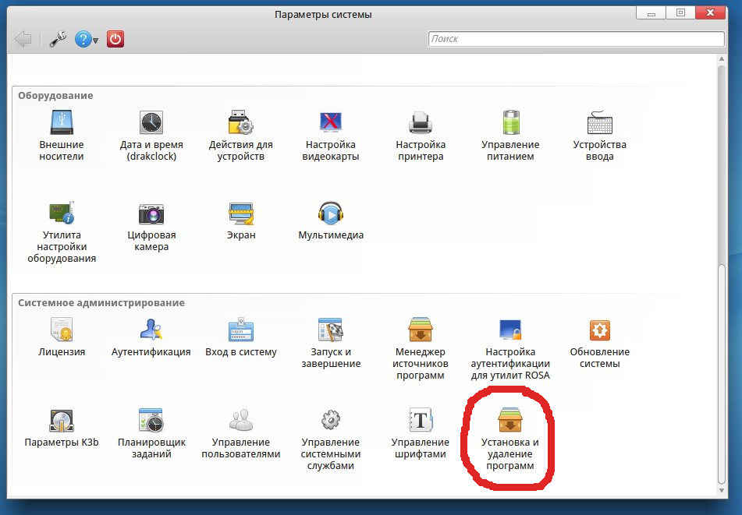Open Font management (Управление шрифтами)

421,433
